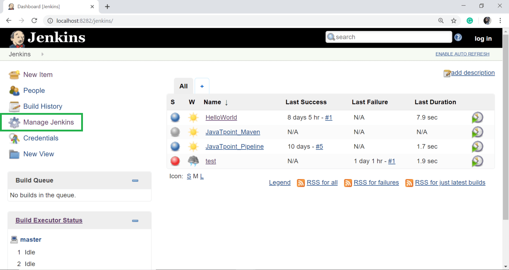509x270 pixels.
Task: Bookmark page with star icon
Action: tap(453, 21)
